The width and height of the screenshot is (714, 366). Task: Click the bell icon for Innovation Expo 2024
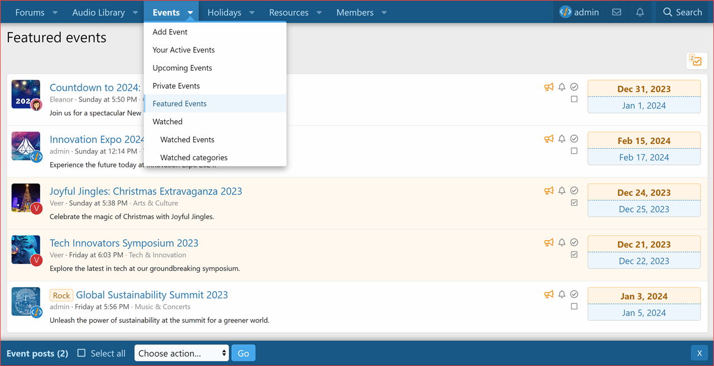[x=561, y=139]
